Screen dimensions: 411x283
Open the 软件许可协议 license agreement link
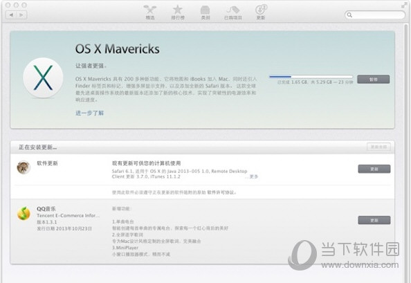click(x=220, y=192)
